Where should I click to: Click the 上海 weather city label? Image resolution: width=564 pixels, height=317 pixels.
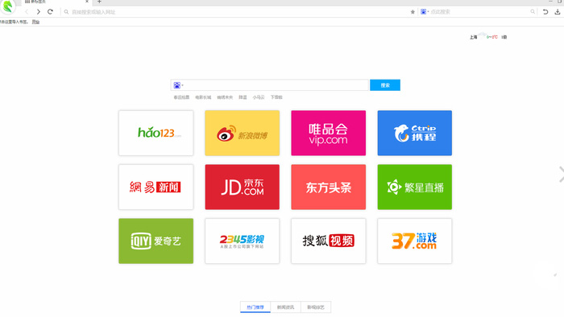474,37
